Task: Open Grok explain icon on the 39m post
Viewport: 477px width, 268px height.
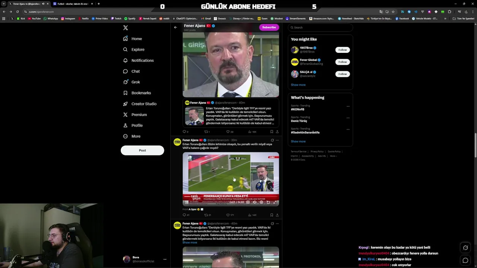Action: click(x=272, y=140)
